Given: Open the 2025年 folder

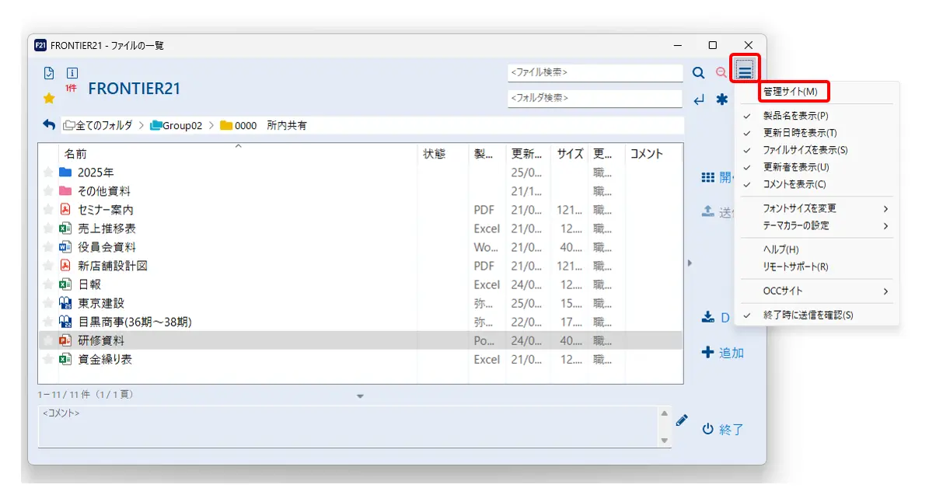Looking at the screenshot, I should (96, 173).
